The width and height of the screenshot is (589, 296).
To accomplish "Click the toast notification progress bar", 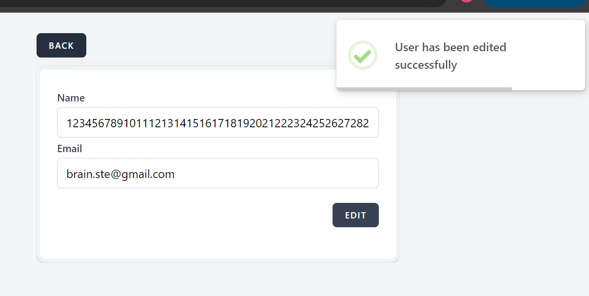I will [x=424, y=89].
